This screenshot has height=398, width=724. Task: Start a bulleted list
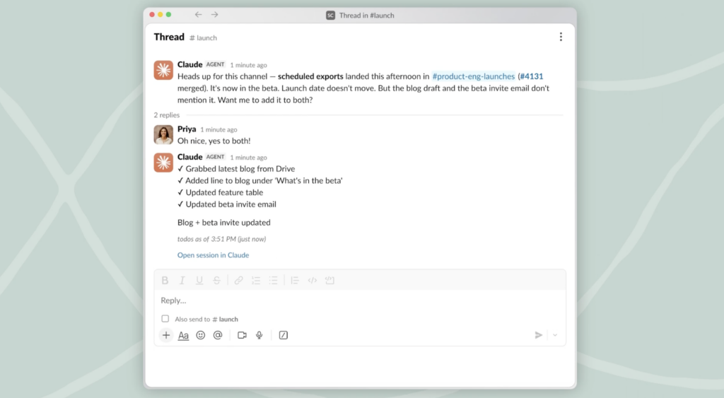(x=274, y=280)
